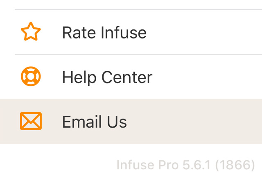Choose the Help Center text label
This screenshot has width=262, height=182.
point(107,77)
